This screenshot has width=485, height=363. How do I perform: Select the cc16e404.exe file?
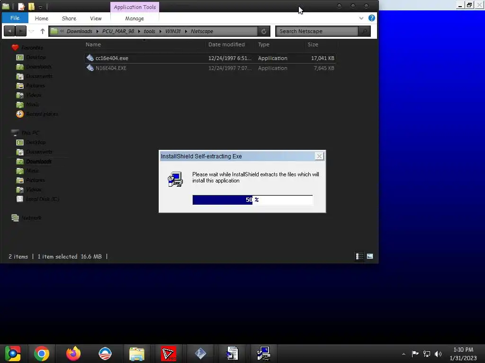[210, 58]
